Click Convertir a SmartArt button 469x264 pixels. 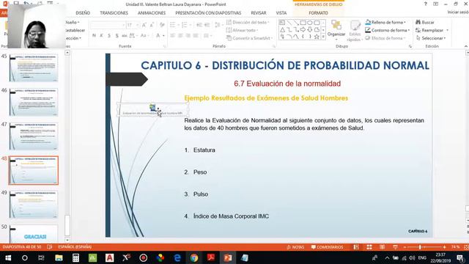[x=249, y=38]
